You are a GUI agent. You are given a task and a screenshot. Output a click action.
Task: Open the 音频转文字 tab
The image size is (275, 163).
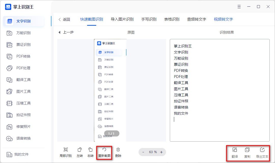coord(196,19)
